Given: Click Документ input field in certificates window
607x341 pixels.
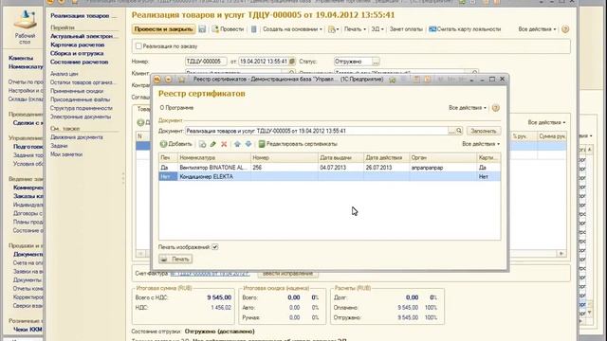Looking at the screenshot, I should [x=316, y=131].
